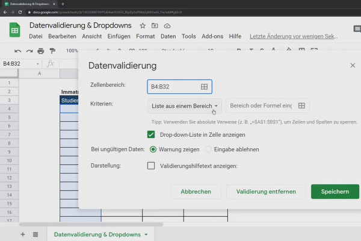This screenshot has height=241, width=361.
Task: Open the Bearbeiten menu
Action: tap(62, 36)
